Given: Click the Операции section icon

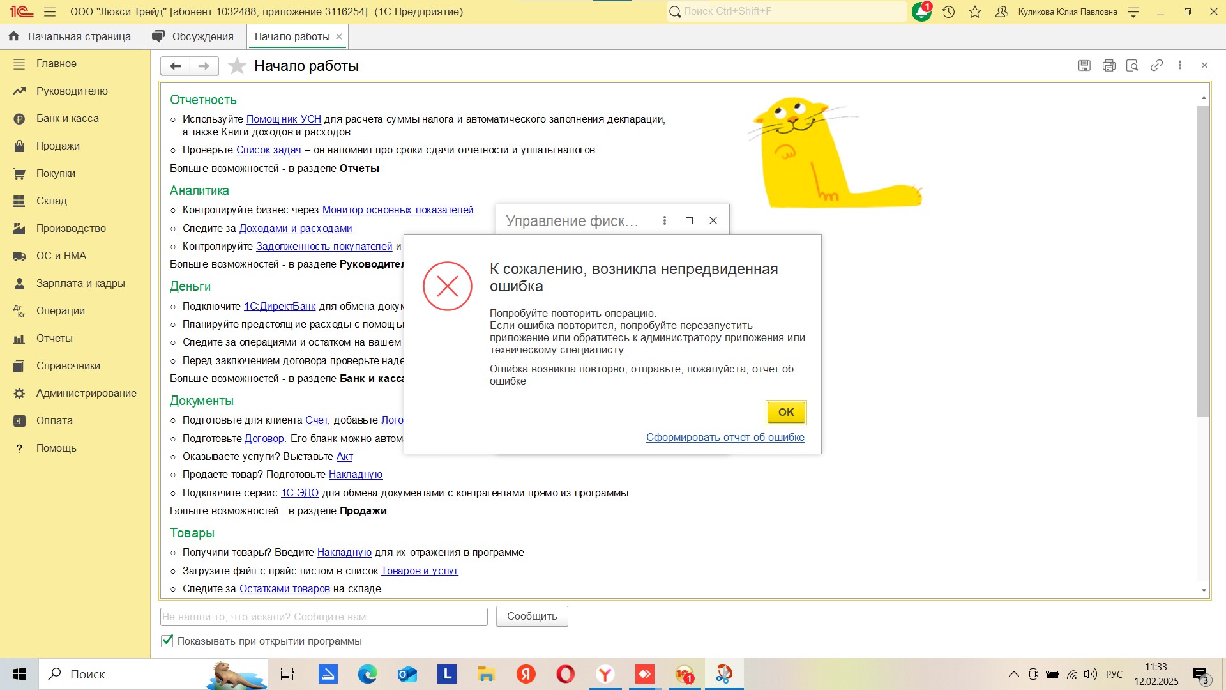Looking at the screenshot, I should pos(19,310).
